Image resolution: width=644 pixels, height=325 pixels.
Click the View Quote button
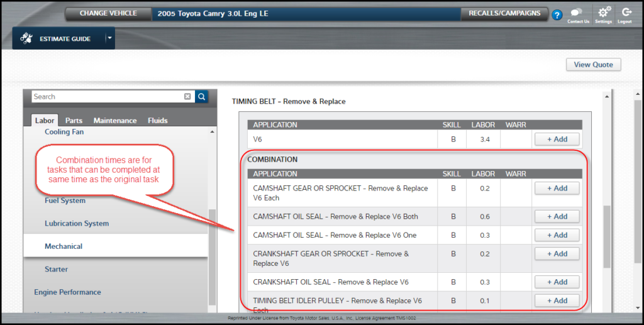(594, 65)
